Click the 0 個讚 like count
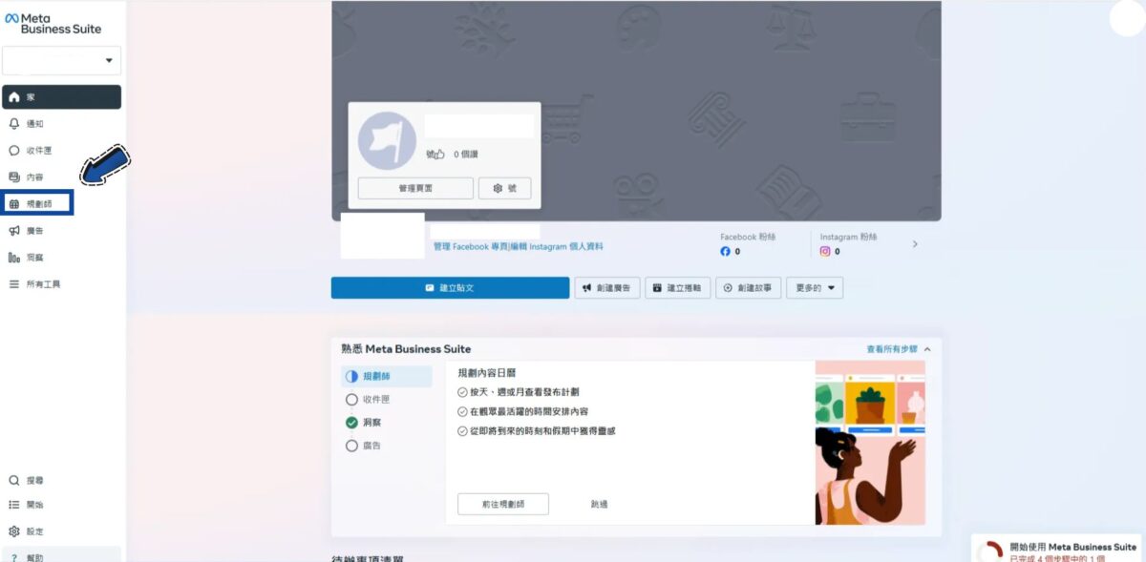 click(x=466, y=154)
